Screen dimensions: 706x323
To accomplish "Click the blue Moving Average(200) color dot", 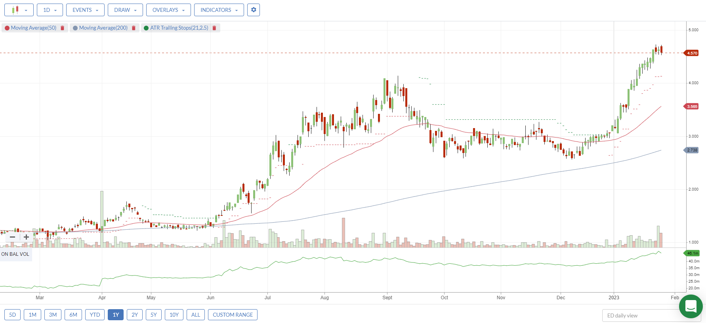I will coord(75,28).
